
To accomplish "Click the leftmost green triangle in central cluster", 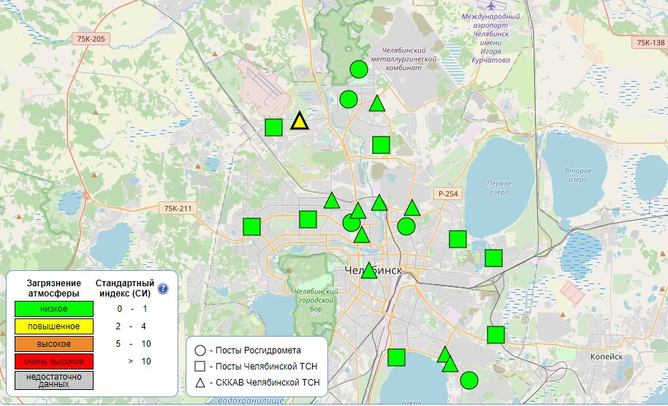I will point(332,201).
